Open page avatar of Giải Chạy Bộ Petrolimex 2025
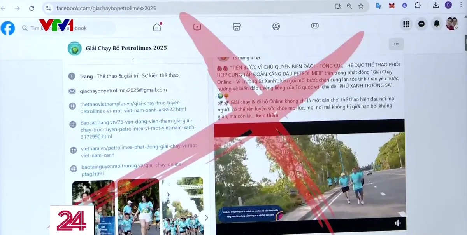The width and height of the screenshot is (467, 235). (x=74, y=49)
